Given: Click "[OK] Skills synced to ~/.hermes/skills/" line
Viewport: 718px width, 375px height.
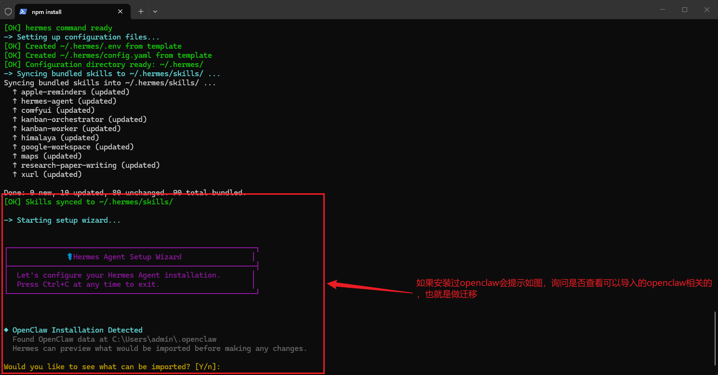Looking at the screenshot, I should pos(88,202).
